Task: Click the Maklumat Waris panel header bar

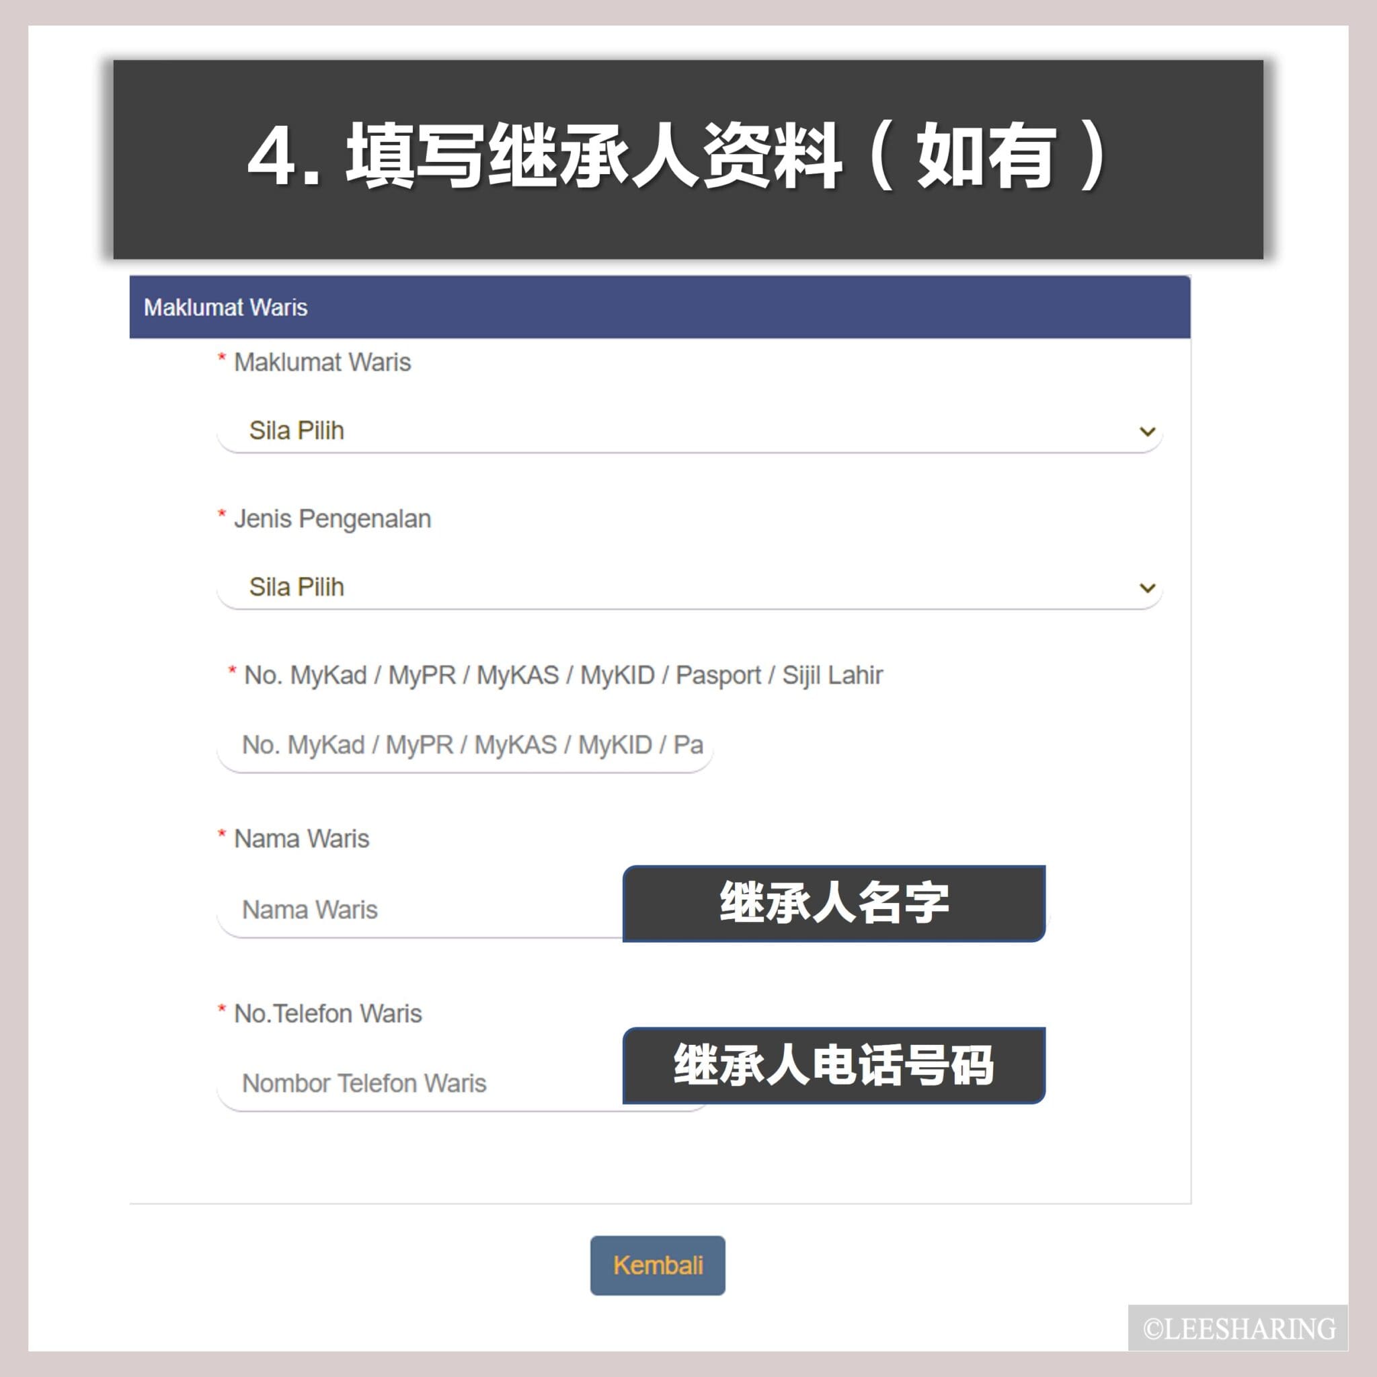Action: 660,307
